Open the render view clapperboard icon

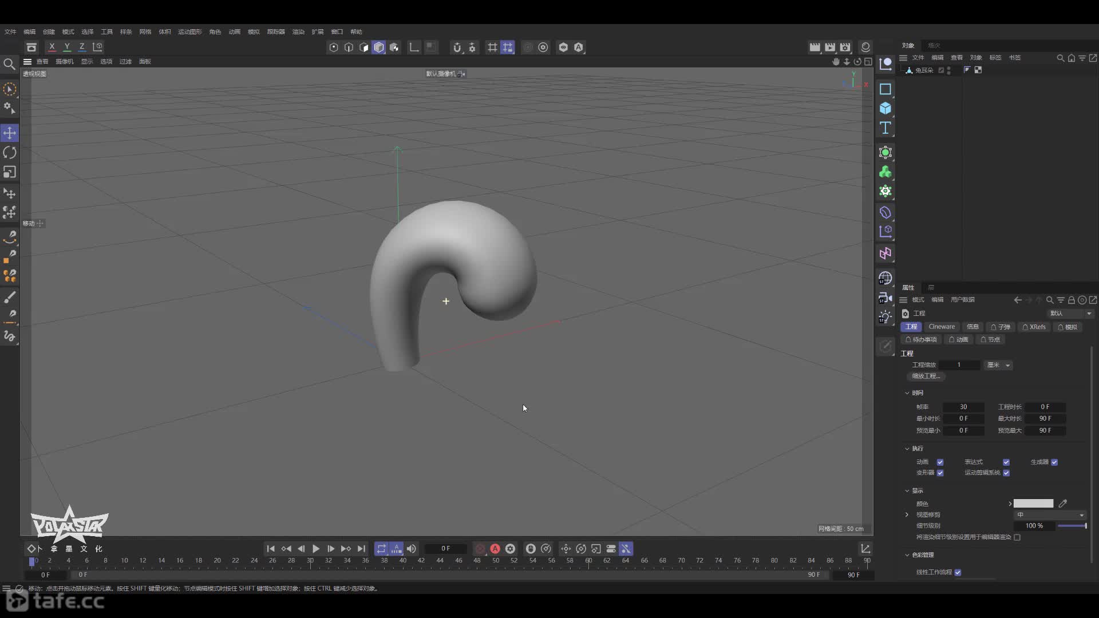pyautogui.click(x=815, y=47)
